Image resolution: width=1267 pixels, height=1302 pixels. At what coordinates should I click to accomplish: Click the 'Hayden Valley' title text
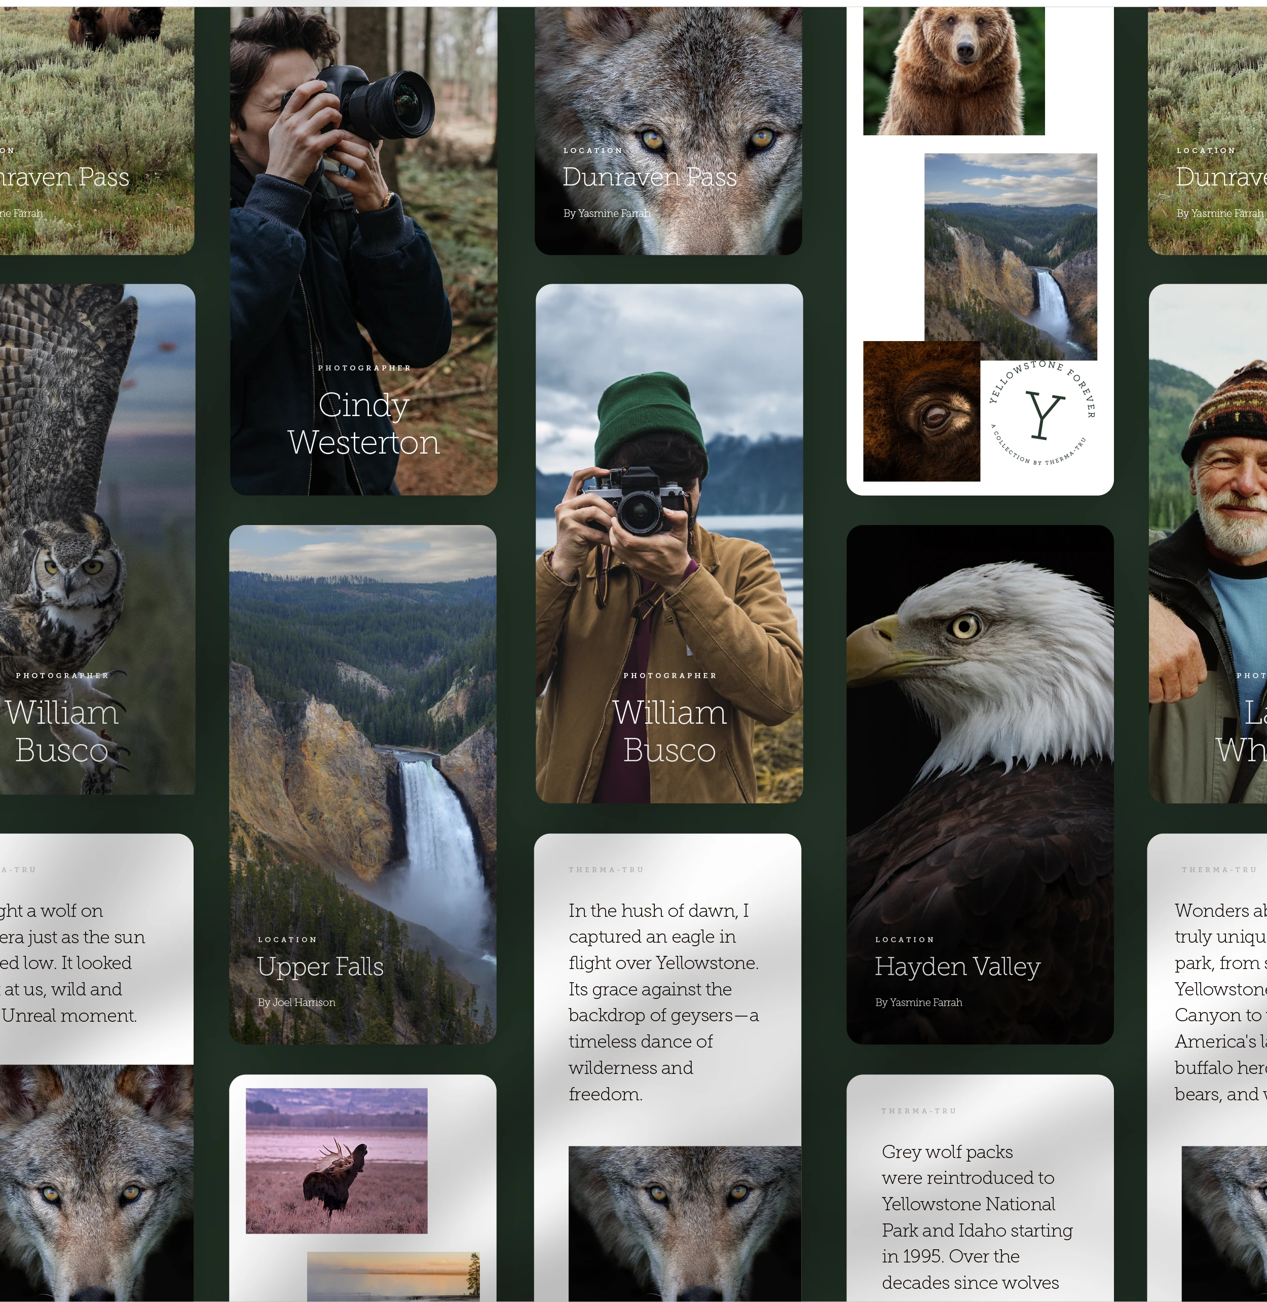(957, 966)
